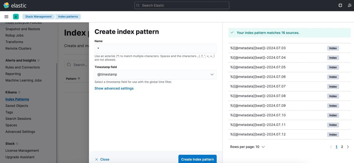Open Upgrade Assistant in sidebar

20,157
